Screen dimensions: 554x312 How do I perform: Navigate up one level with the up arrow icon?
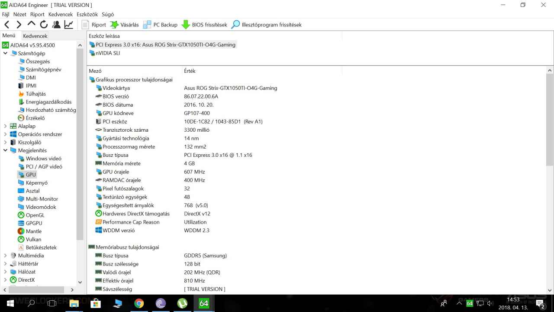pyautogui.click(x=31, y=24)
